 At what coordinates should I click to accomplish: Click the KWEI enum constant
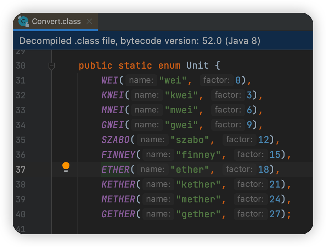[x=112, y=95]
